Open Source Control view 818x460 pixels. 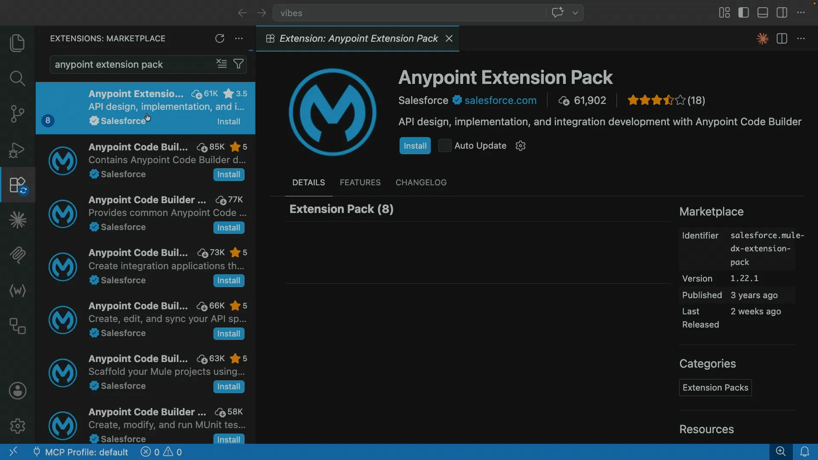tap(17, 114)
